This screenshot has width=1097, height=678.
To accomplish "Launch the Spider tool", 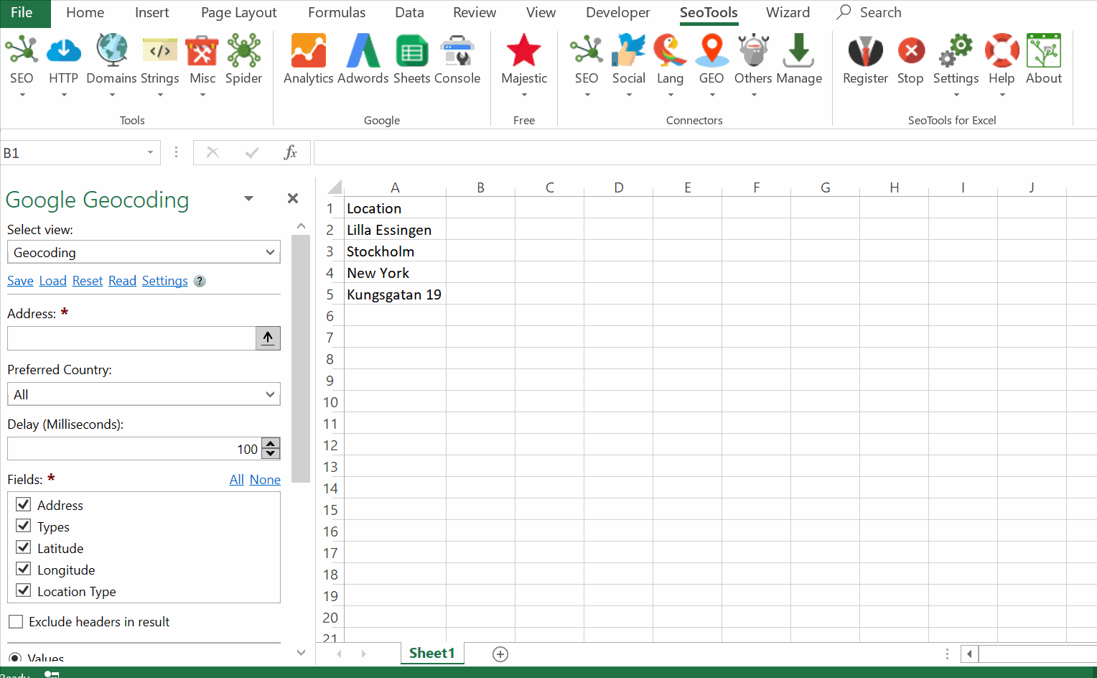I will coord(243,60).
